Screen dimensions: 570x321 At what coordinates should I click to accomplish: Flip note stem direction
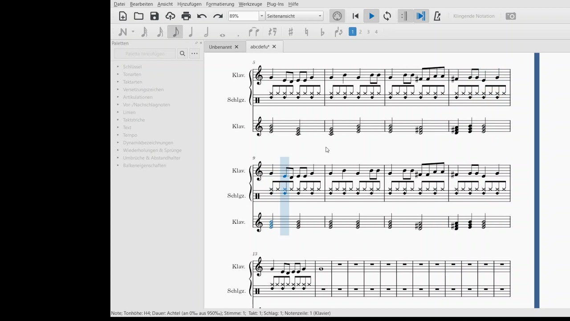point(338,32)
